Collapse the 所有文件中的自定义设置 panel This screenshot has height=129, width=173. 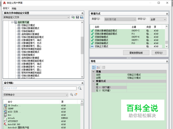[x=82, y=13]
